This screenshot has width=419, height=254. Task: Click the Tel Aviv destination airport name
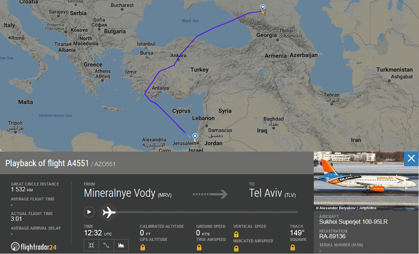265,193
